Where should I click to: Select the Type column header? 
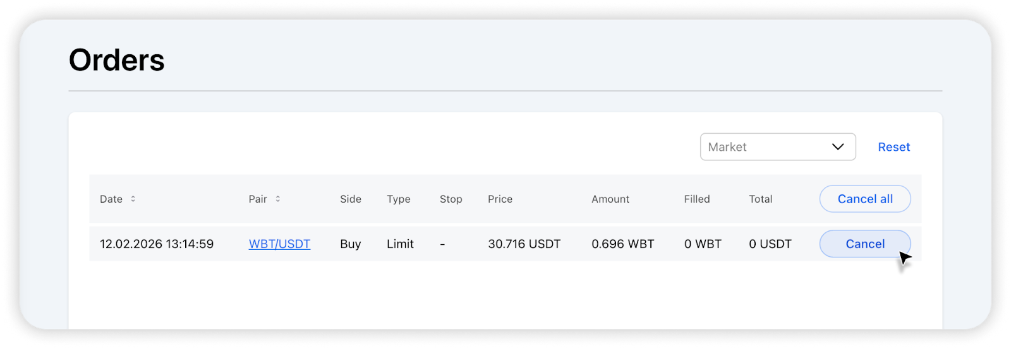click(x=399, y=199)
